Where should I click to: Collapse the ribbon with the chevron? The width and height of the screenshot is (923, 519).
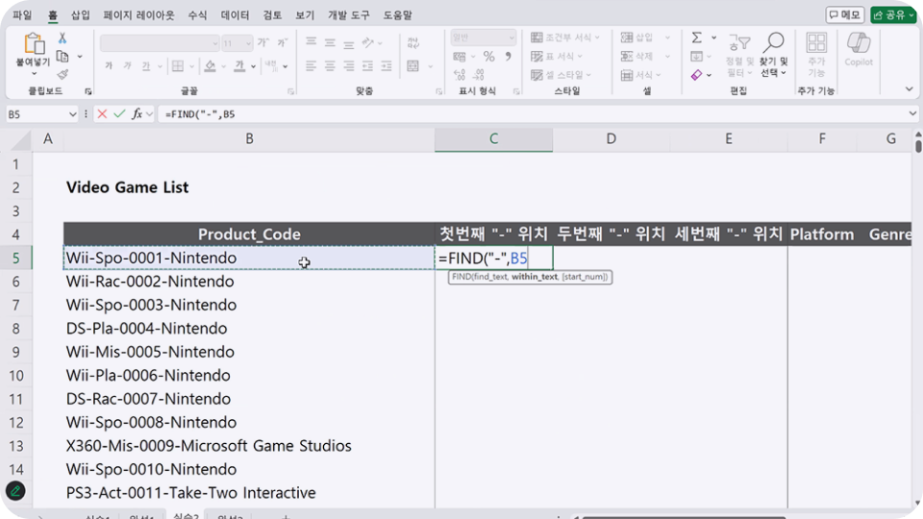pos(909,89)
